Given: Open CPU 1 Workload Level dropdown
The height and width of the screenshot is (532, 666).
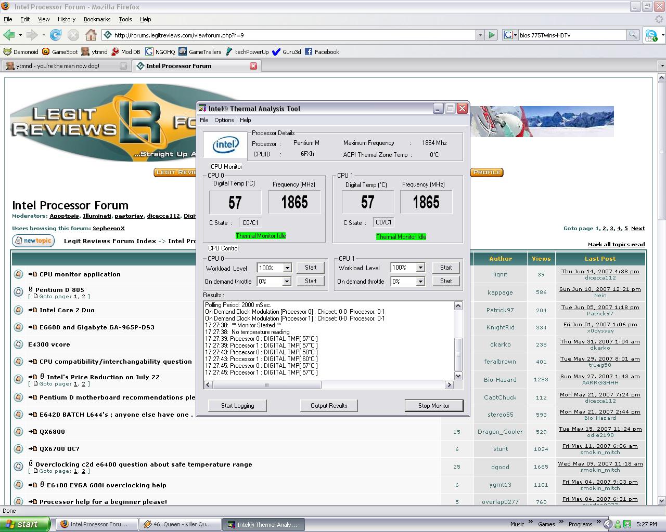Looking at the screenshot, I should pyautogui.click(x=420, y=268).
